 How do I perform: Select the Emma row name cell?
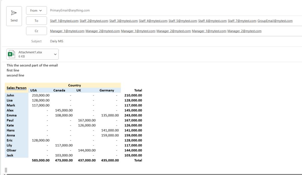(x=17, y=115)
